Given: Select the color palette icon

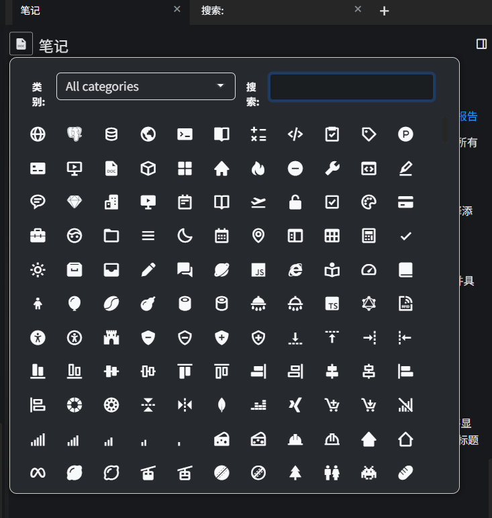Looking at the screenshot, I should point(368,202).
